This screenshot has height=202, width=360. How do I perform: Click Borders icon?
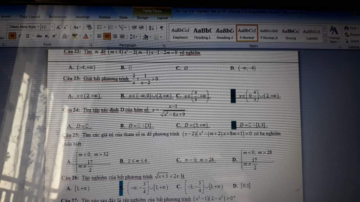click(156, 37)
